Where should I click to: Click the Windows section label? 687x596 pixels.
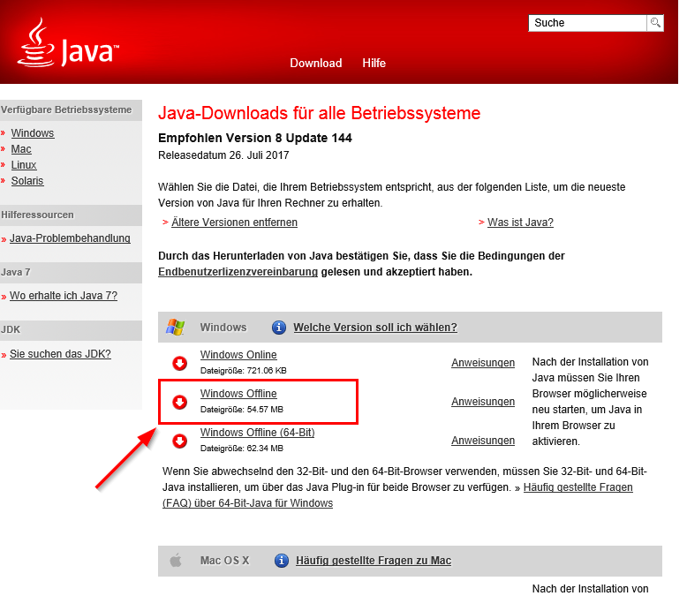[x=223, y=328]
